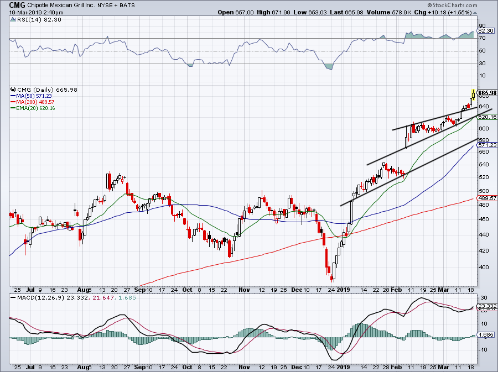Click the Chg +10.18 (+1.55%) value

coord(443,12)
